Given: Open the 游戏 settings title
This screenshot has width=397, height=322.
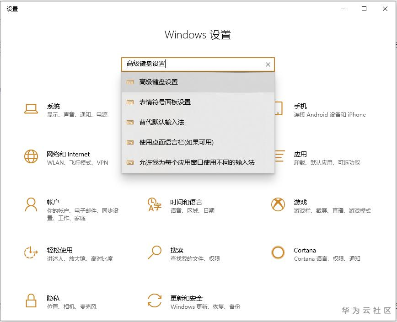Looking at the screenshot, I should (300, 202).
